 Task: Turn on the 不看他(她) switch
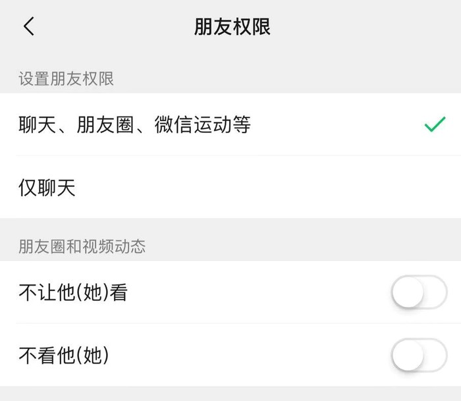point(419,356)
